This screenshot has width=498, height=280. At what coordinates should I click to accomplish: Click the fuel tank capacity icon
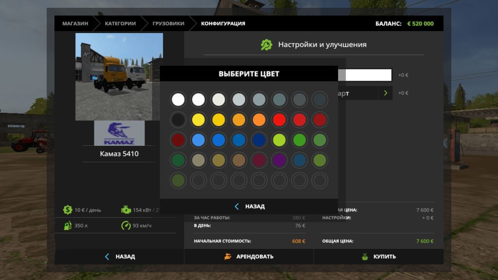click(68, 226)
